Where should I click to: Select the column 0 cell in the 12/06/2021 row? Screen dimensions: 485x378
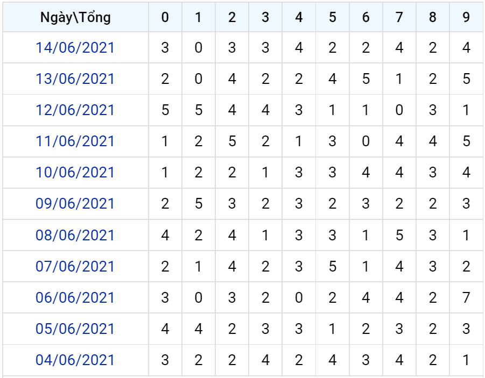click(165, 110)
